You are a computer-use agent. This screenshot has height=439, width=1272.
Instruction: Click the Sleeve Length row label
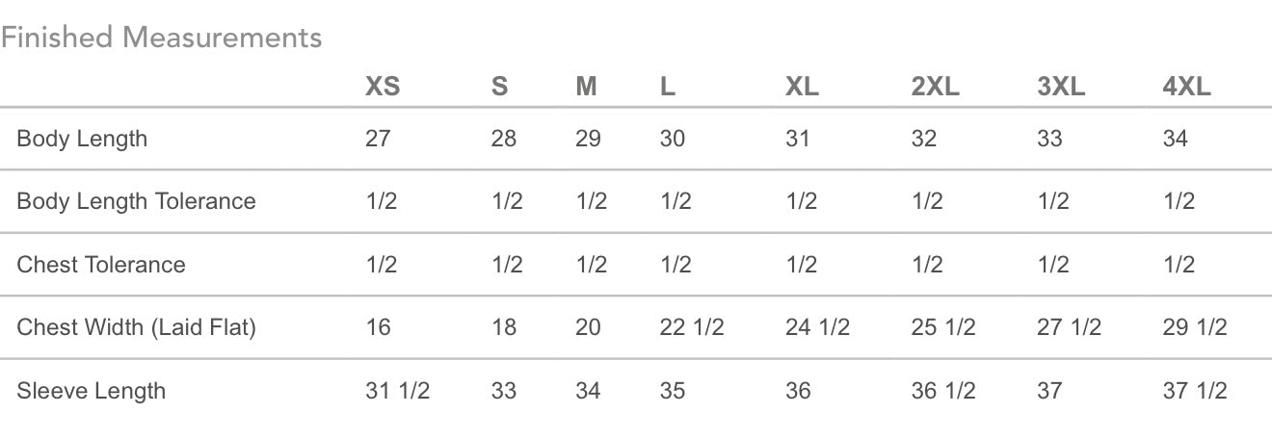[x=91, y=391]
